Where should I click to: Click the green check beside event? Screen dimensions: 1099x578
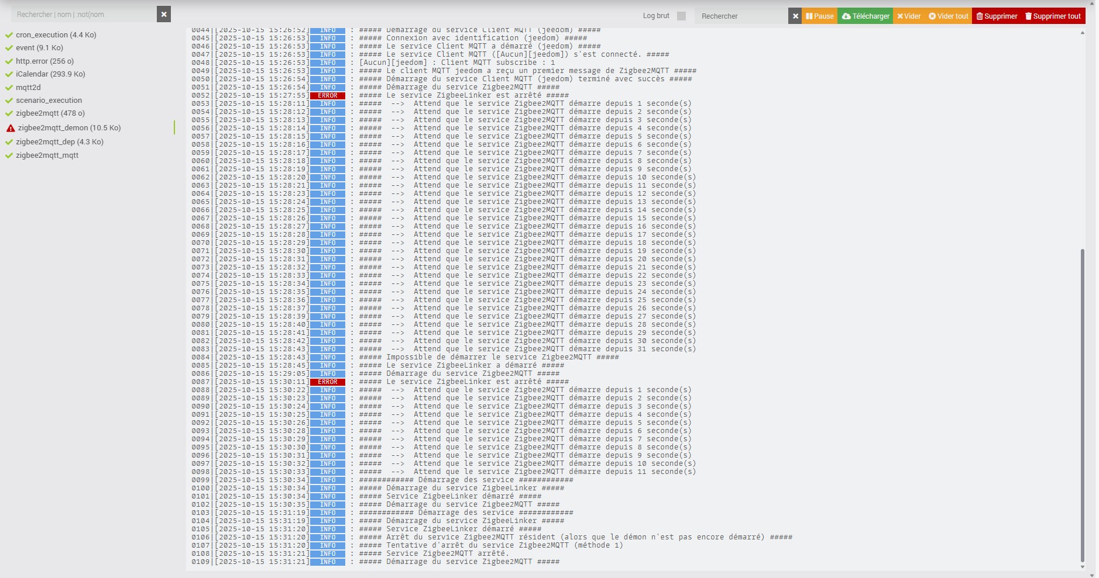point(9,48)
